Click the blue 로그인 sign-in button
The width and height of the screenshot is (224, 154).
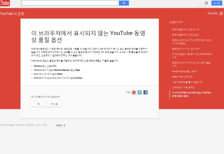point(217,3)
